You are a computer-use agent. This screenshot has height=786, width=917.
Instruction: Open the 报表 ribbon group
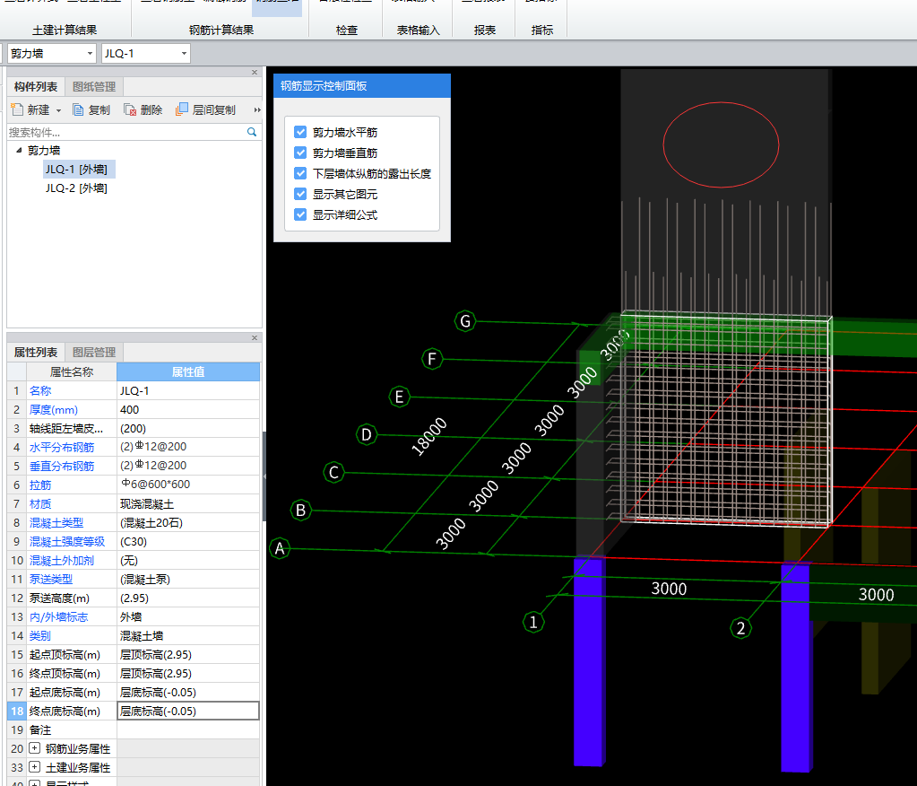(484, 30)
